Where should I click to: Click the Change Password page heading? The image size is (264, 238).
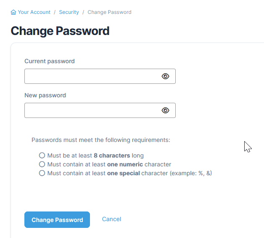pyautogui.click(x=60, y=31)
